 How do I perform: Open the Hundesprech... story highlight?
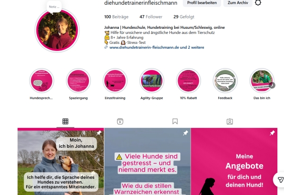pos(42,81)
